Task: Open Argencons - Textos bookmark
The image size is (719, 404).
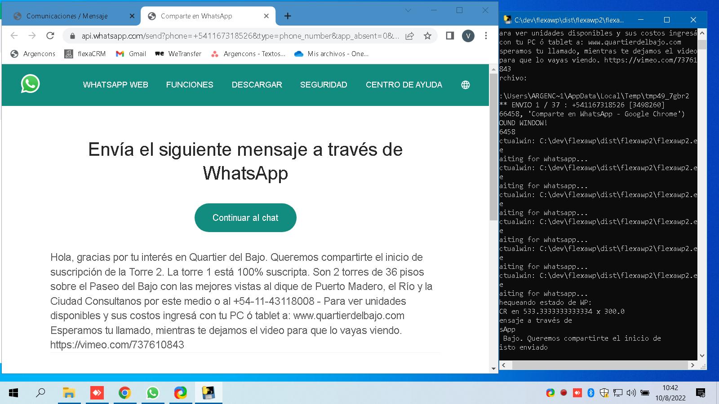Action: coord(248,54)
